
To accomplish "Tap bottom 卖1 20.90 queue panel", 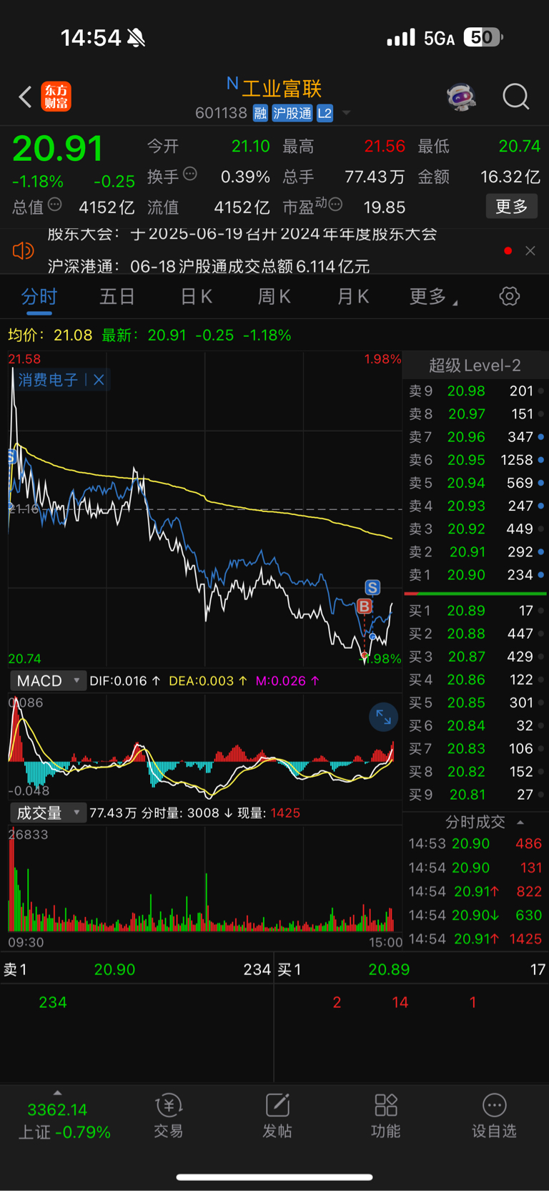I will coord(137,969).
